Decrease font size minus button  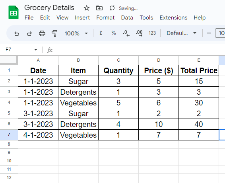click(x=209, y=33)
